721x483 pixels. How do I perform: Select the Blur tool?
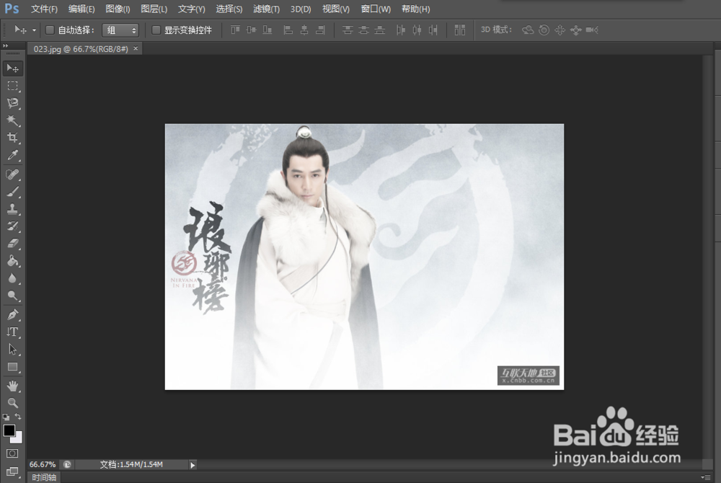point(12,278)
